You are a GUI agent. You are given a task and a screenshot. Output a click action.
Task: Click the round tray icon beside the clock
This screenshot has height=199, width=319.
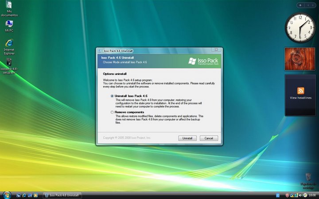pos(305,195)
